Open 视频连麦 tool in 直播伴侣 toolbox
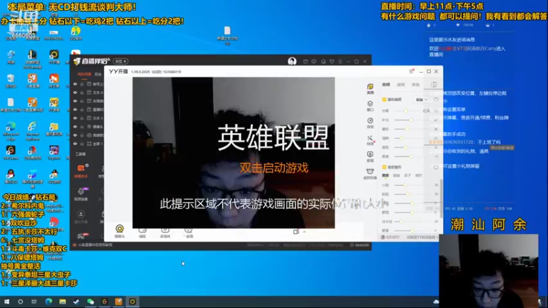Image resolution: width=548 pixels, height=308 pixels. 81,194
